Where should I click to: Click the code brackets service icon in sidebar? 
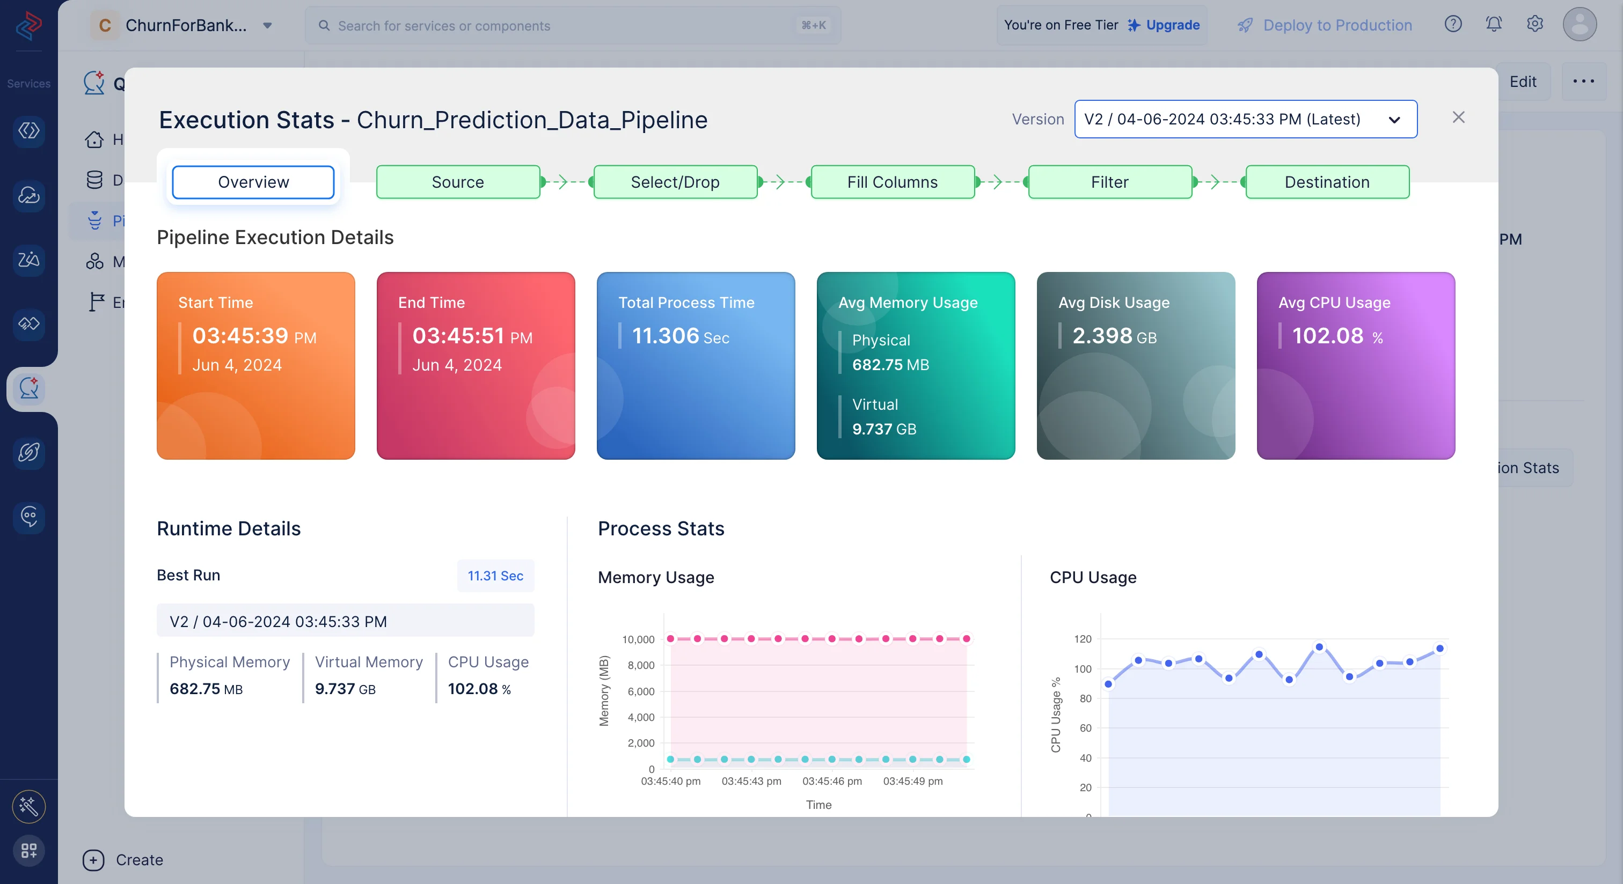[x=29, y=131]
